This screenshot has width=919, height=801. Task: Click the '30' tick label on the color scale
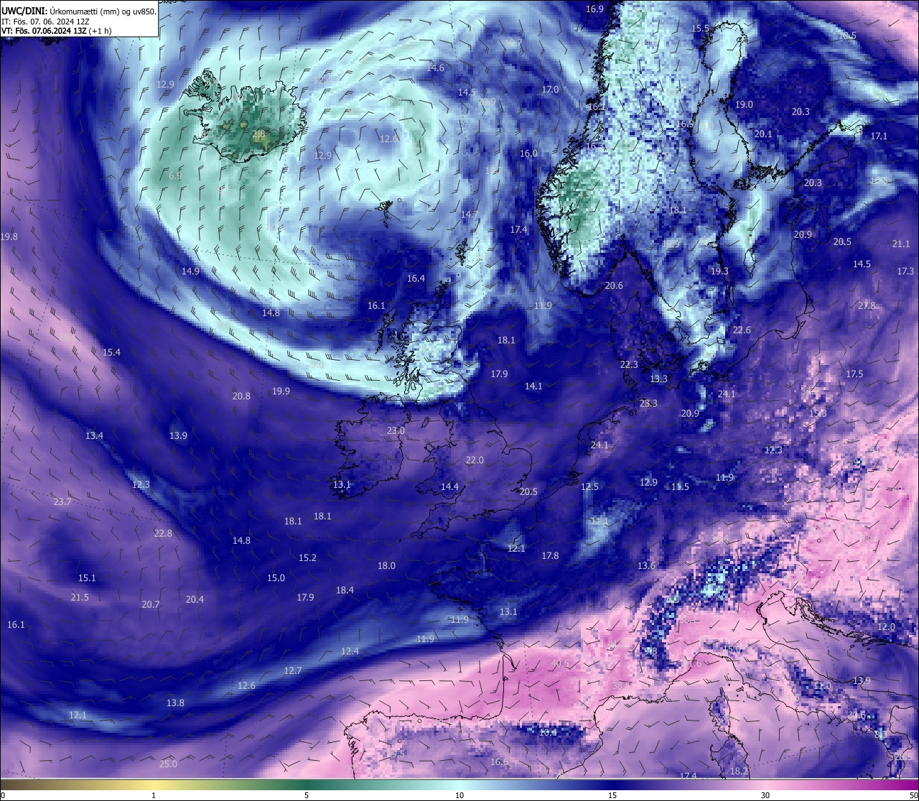pyautogui.click(x=765, y=795)
